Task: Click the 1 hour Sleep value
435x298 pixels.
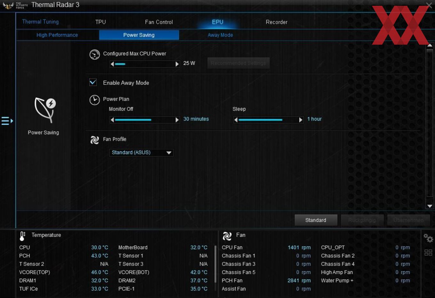Action: click(314, 119)
